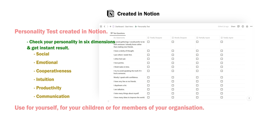Check Totally Disagree for 'I am talkative'
This screenshot has height=125, width=259.
coord(148,89)
